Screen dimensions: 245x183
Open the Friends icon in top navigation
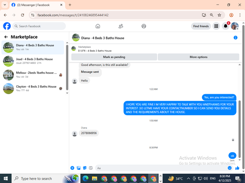point(121,26)
